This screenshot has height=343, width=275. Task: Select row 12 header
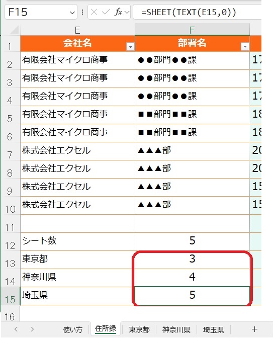(10, 242)
